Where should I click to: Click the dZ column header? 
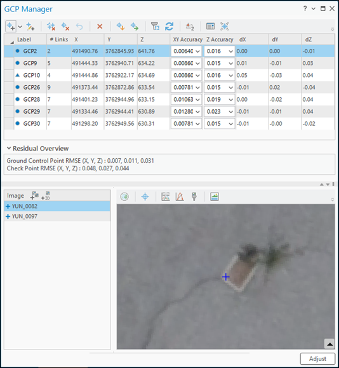309,39
